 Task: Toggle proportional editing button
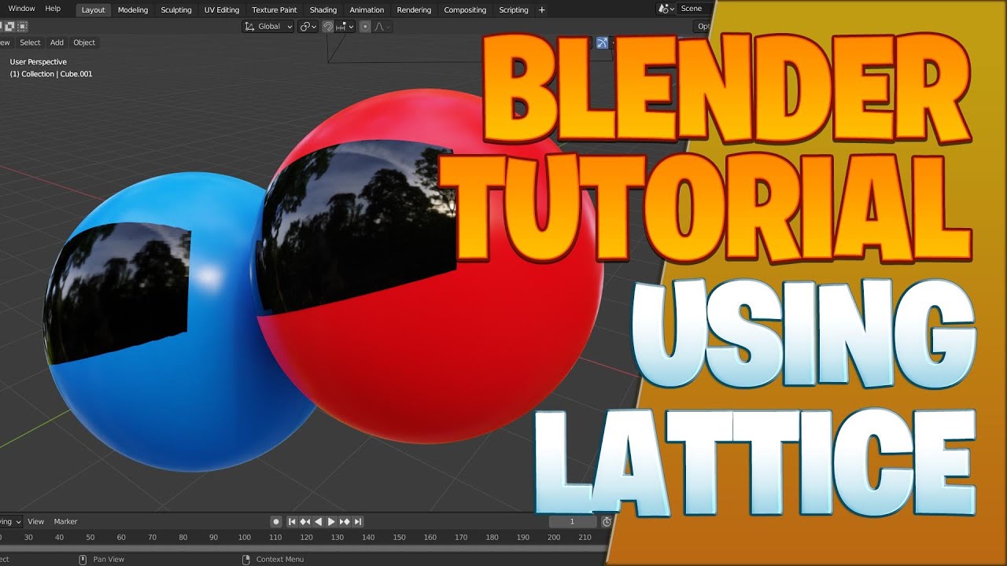point(365,27)
